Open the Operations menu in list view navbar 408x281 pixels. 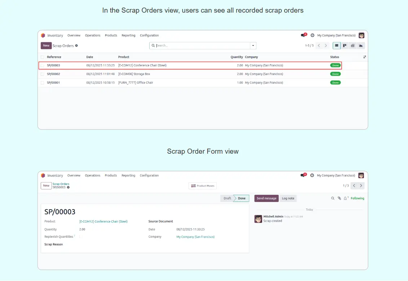click(x=93, y=35)
